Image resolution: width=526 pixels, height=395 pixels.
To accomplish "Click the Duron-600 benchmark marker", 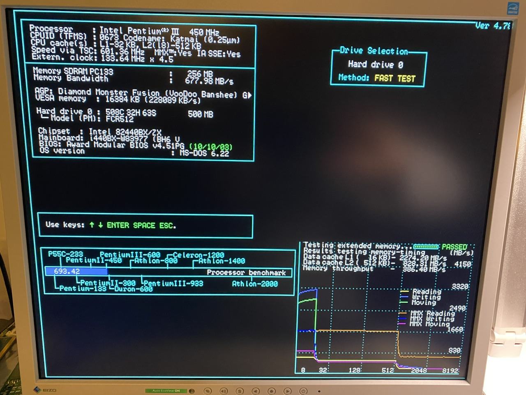I will [x=133, y=289].
